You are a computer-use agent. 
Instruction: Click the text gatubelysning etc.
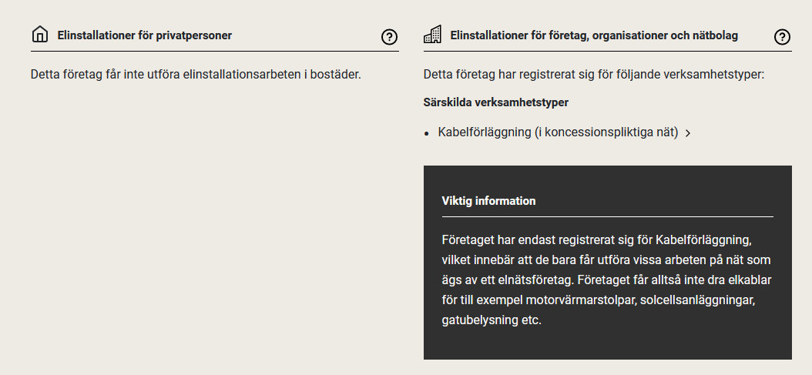click(x=492, y=319)
